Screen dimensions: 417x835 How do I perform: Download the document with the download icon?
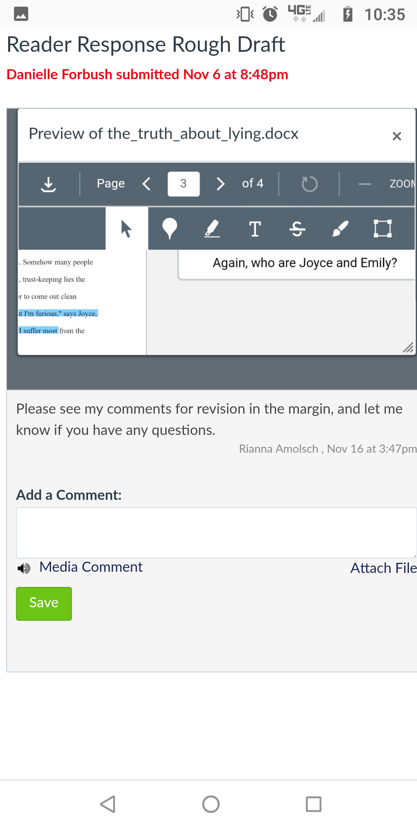click(48, 184)
